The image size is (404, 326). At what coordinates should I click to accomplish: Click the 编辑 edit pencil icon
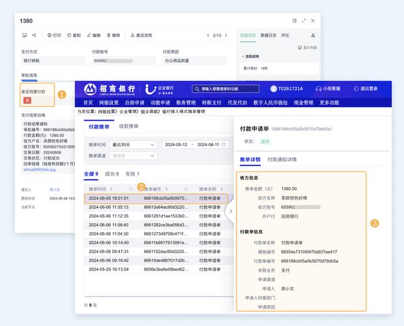point(89,35)
